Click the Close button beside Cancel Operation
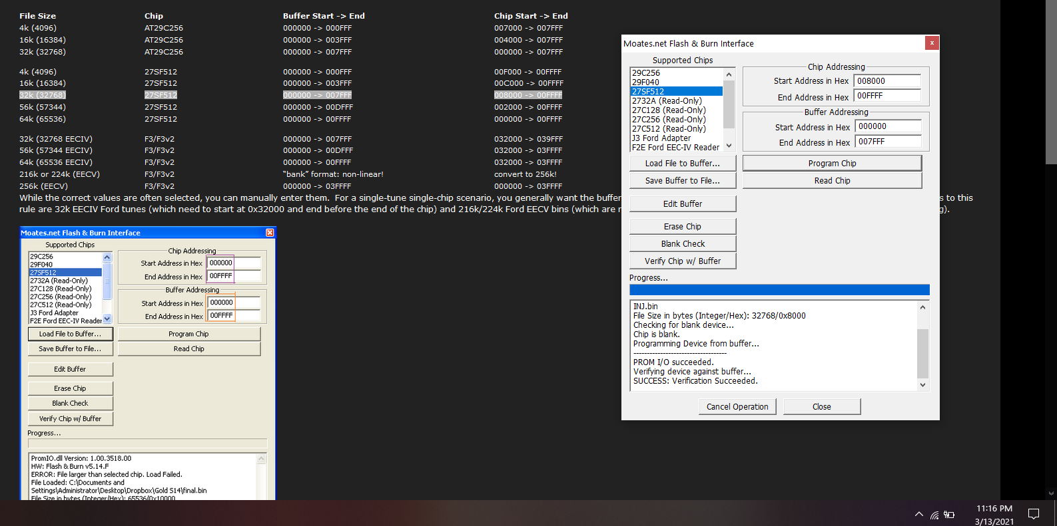Image resolution: width=1057 pixels, height=526 pixels. coord(821,407)
